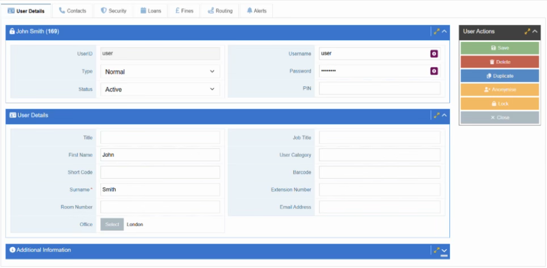Switch to the Routing tab

click(x=220, y=11)
